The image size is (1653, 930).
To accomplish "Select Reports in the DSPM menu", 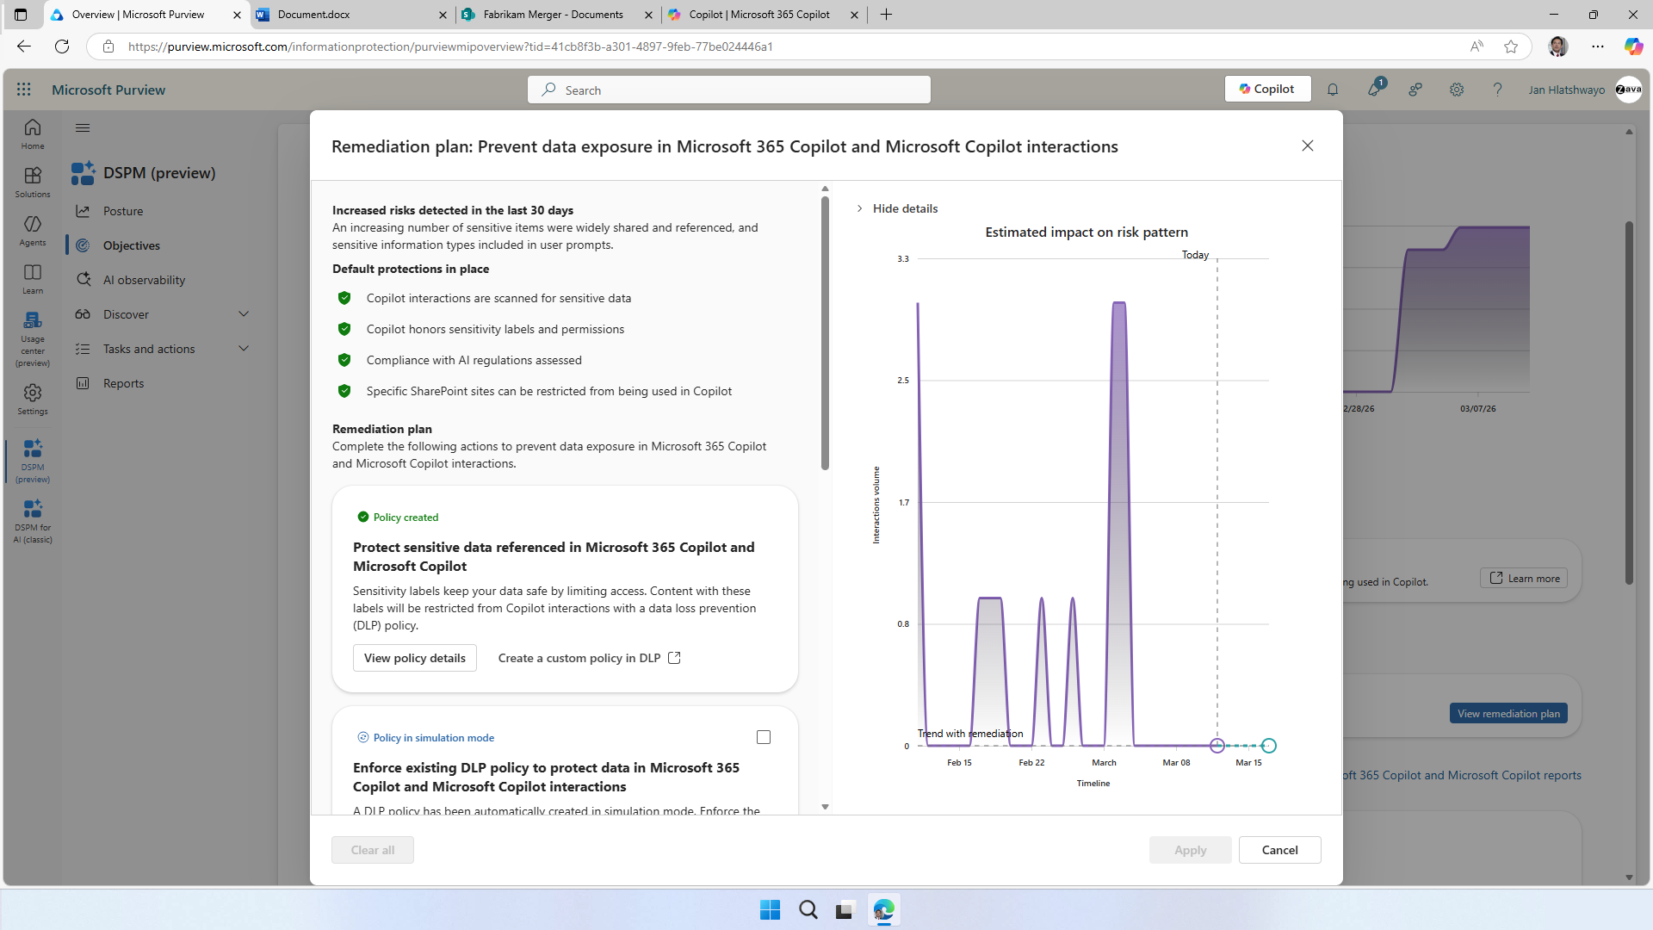I will click(x=123, y=383).
